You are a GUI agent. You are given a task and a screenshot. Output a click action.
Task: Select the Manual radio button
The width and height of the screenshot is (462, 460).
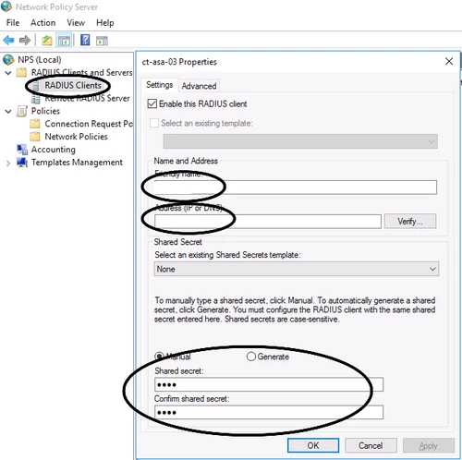tap(159, 357)
